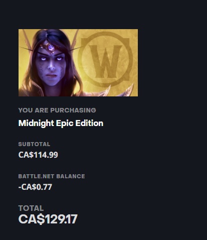Click the word "Midnight" in the title

pos(36,124)
